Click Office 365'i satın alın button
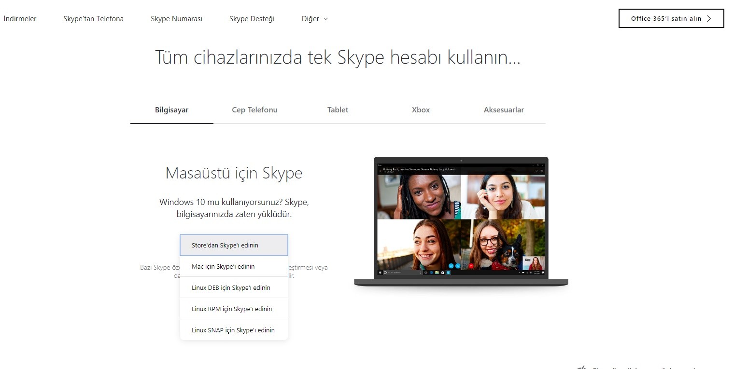This screenshot has width=734, height=369. click(671, 18)
